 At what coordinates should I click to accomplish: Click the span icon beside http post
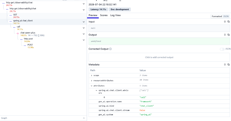click(21, 39)
